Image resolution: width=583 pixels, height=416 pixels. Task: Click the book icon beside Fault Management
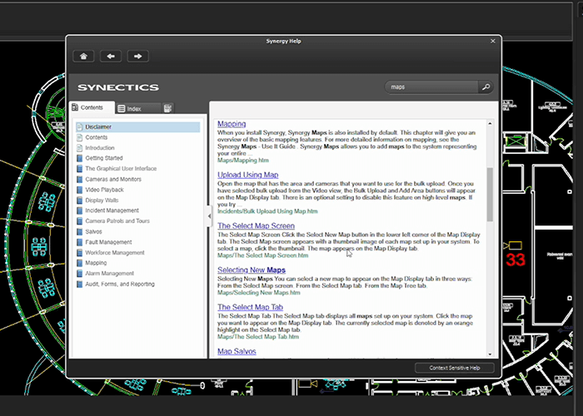pos(79,242)
